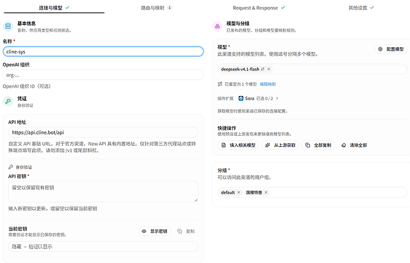The image size is (410, 263).
Task: Remove the default group tag
Action: [238, 193]
